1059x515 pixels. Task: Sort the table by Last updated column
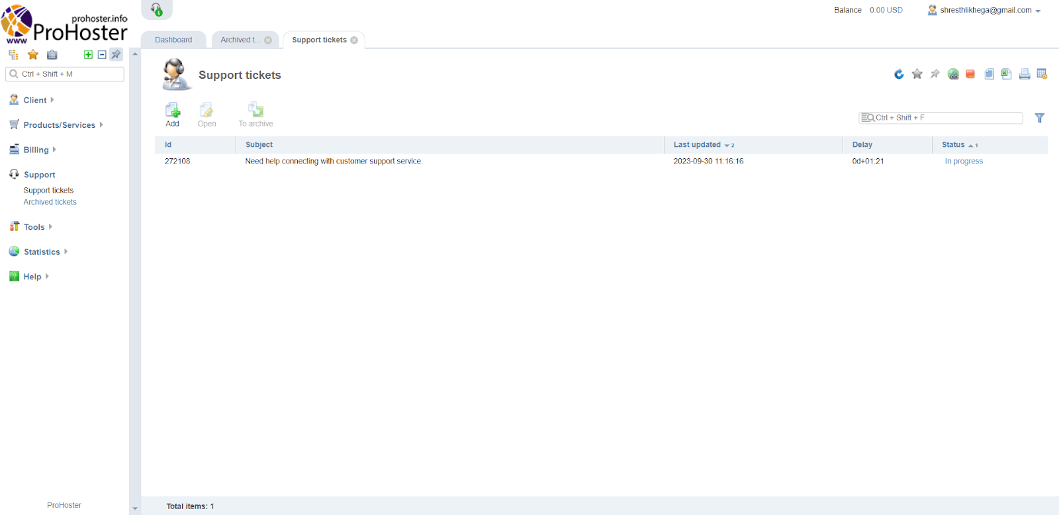coord(697,145)
